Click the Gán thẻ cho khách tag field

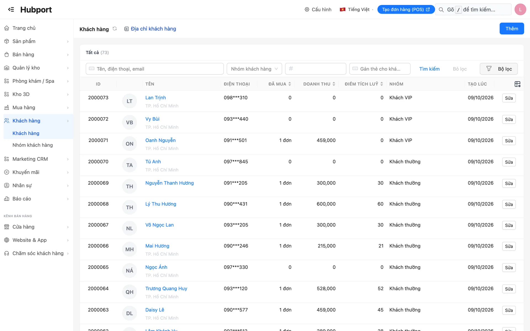pos(380,69)
